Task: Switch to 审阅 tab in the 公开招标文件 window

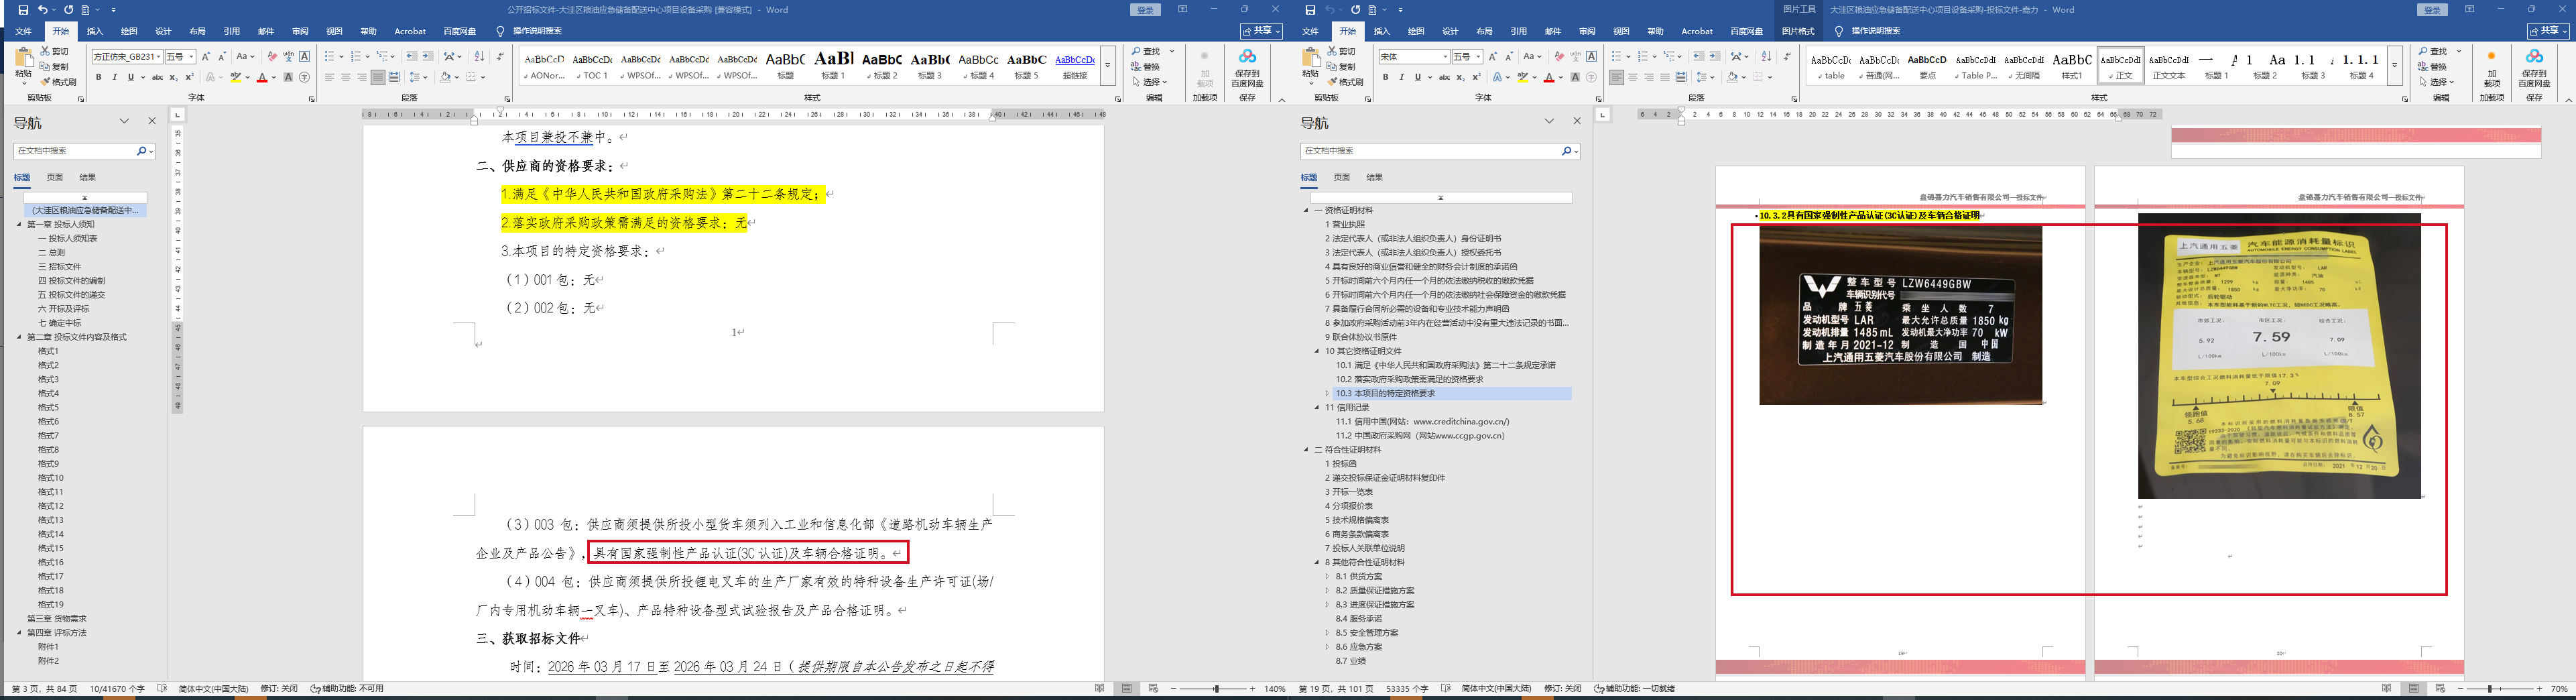Action: (x=300, y=31)
